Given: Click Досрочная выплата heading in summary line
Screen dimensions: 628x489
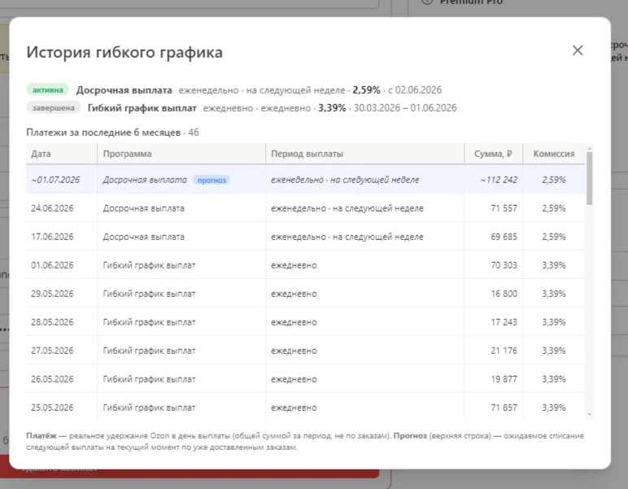Looking at the screenshot, I should (x=124, y=90).
